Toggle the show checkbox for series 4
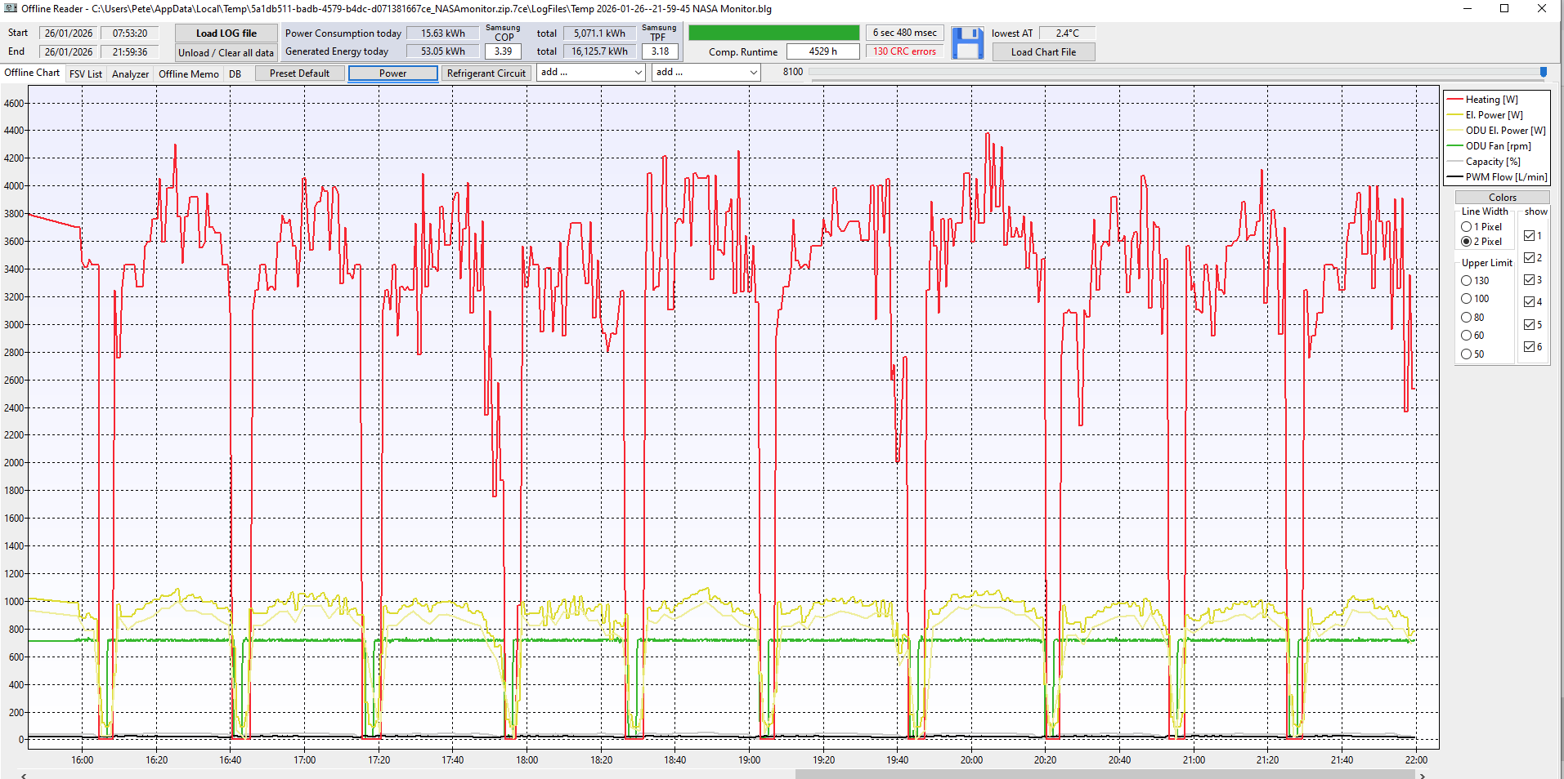 (1529, 302)
